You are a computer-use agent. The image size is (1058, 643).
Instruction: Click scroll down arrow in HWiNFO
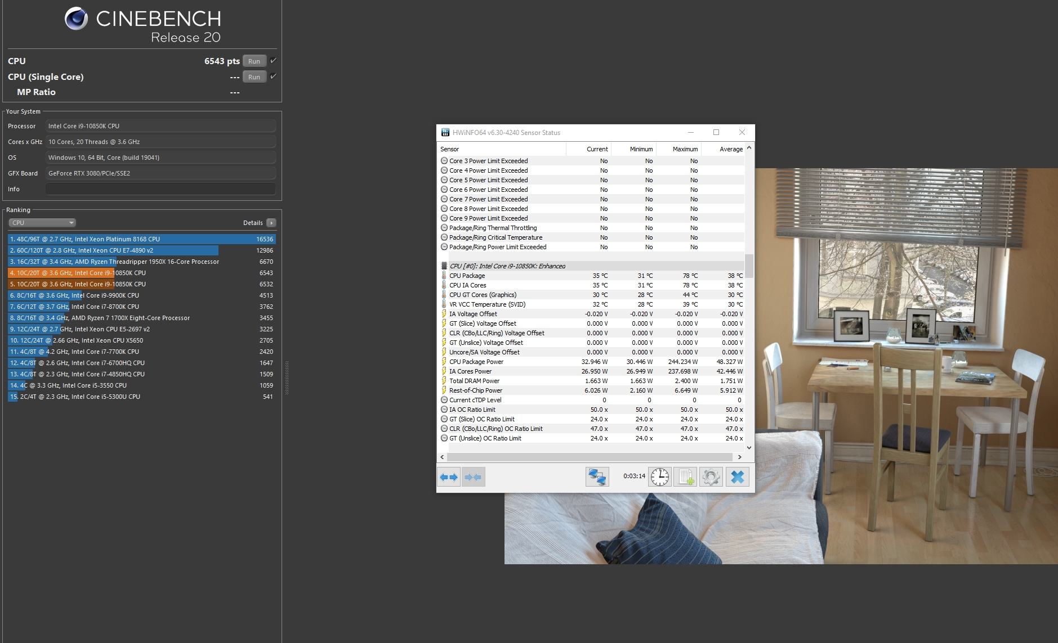[x=749, y=448]
